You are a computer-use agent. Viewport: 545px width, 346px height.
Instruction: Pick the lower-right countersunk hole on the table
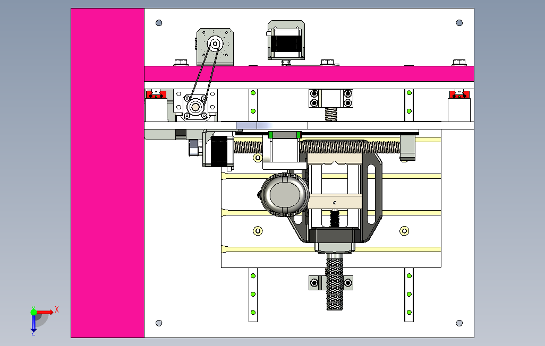coord(404,231)
